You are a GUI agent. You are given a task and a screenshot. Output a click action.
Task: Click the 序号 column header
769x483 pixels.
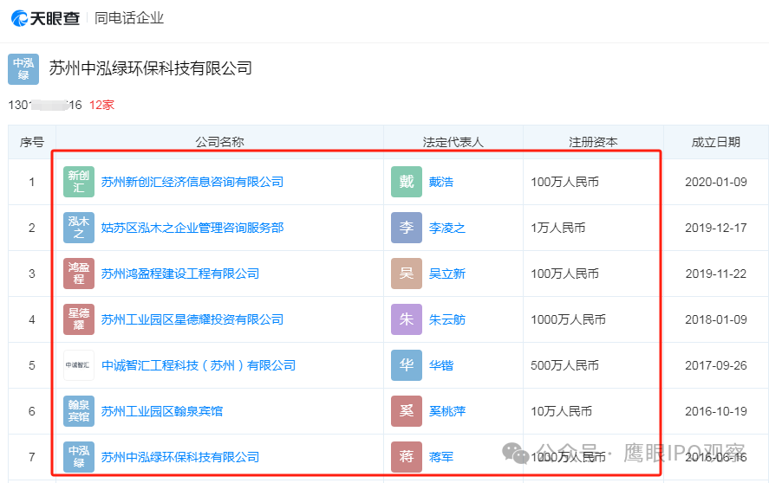click(x=32, y=142)
